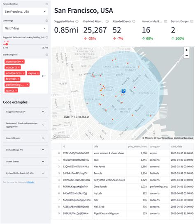Click the Improve this map link
The height and width of the screenshot is (224, 195).
183,138
